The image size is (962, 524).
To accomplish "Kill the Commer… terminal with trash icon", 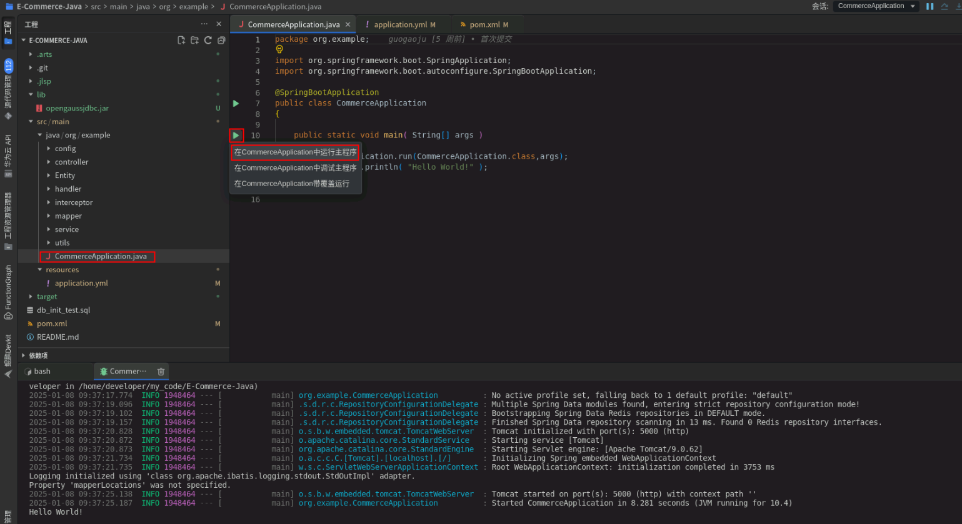I will coord(161,371).
